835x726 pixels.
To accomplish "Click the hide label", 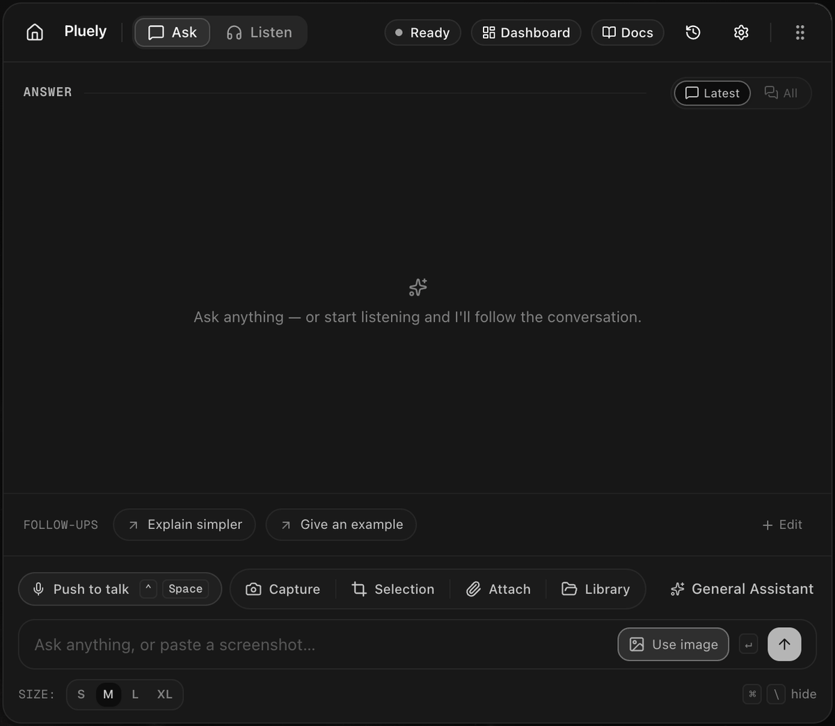I will [x=804, y=694].
